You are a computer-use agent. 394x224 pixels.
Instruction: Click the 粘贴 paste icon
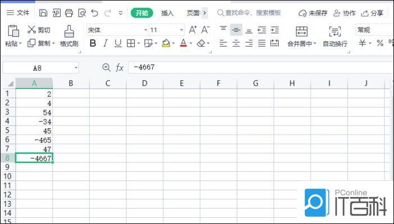click(x=13, y=31)
